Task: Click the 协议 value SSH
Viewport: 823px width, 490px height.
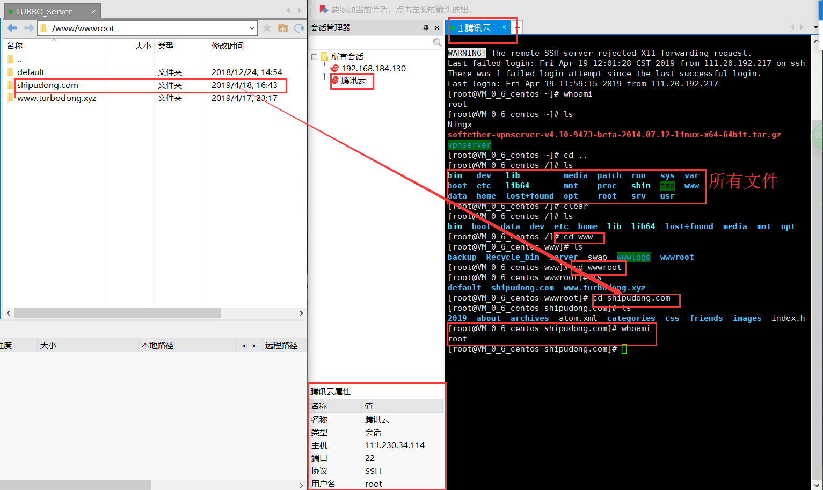Action: click(373, 471)
